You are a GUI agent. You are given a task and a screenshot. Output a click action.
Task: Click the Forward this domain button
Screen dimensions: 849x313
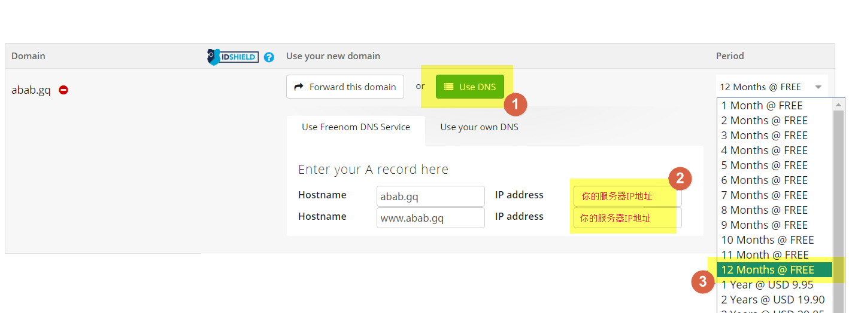click(345, 87)
